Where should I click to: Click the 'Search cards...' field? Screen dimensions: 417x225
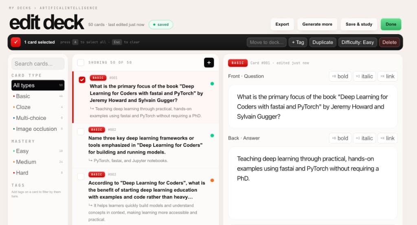tap(38, 64)
